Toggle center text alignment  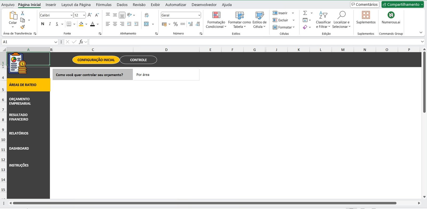115,24
